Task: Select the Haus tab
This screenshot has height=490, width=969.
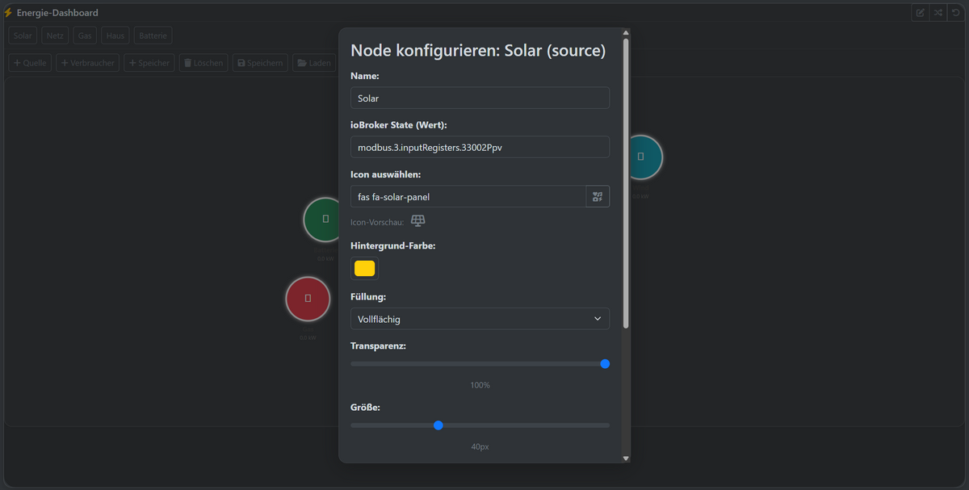Action: [115, 36]
